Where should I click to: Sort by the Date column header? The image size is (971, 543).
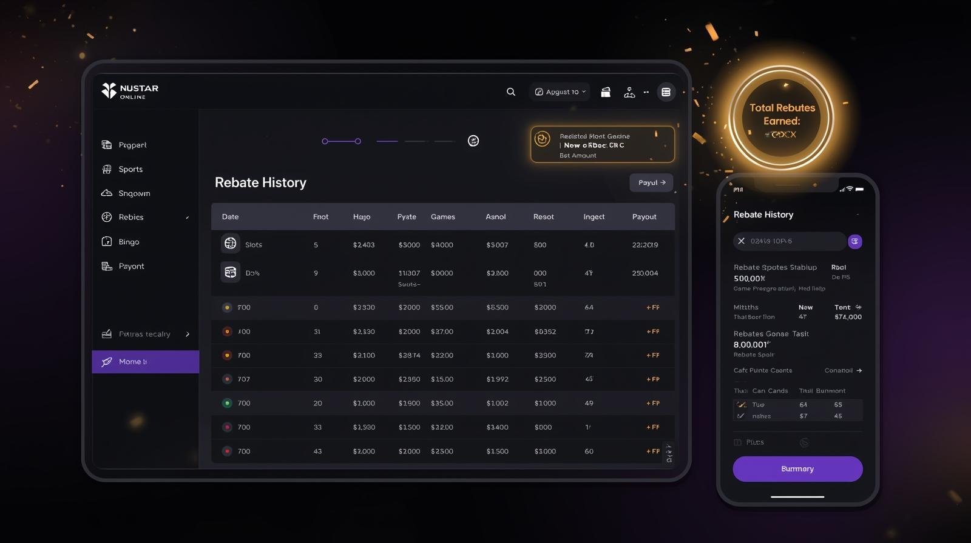[x=230, y=216]
